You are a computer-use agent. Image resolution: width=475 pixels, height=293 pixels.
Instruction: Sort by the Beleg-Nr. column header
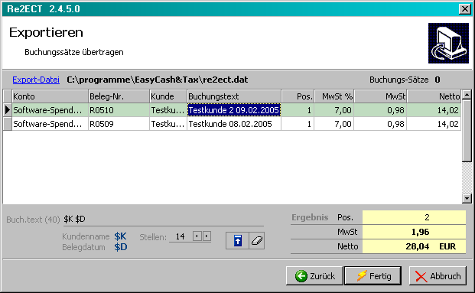119,96
